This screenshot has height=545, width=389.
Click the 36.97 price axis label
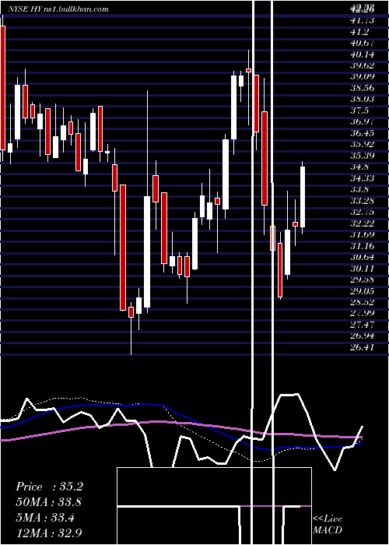pyautogui.click(x=363, y=121)
